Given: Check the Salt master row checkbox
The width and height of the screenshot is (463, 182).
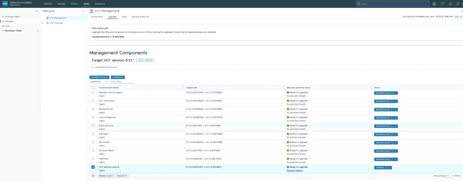Looking at the screenshot, I should 93,142.
